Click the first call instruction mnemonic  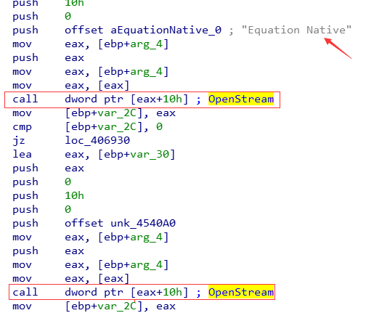(25, 99)
